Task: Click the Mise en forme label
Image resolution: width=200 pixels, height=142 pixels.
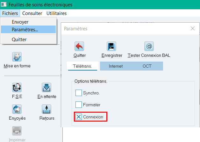Action: click(17, 66)
